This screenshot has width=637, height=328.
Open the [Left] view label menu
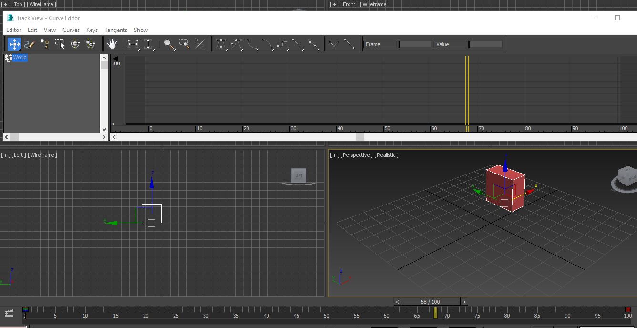tap(19, 155)
